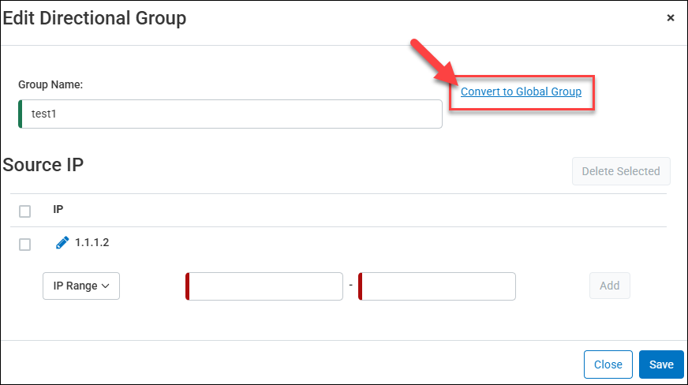Save the directional group changes
The width and height of the screenshot is (688, 385).
tap(660, 364)
